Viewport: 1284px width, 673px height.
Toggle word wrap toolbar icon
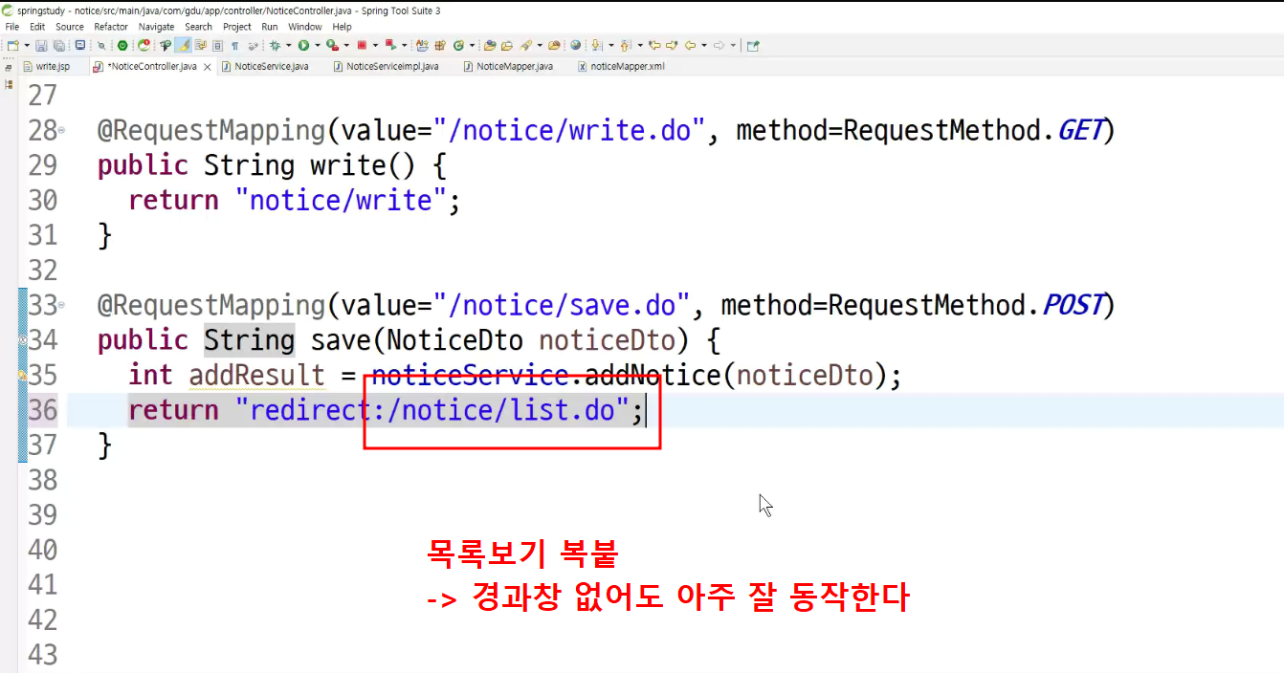[x=200, y=45]
